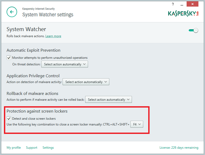Open the F4 key selection dropdown
Viewport: 205px width, 155px height.
click(137, 124)
